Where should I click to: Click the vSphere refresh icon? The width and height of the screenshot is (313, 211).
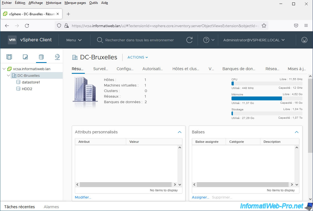coord(189,40)
